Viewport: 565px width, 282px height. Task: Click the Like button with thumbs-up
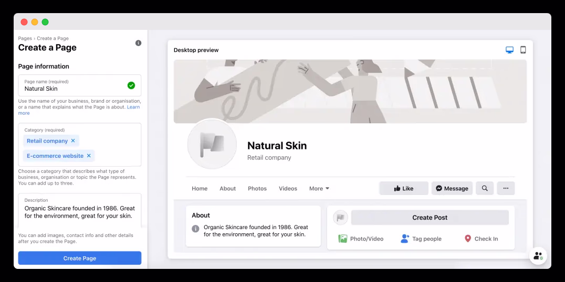click(404, 188)
